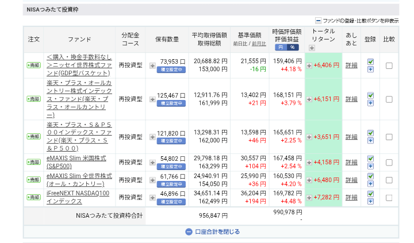Click 積立設定中 badge under 54,802 口
414x243 pixels.
click(171, 167)
